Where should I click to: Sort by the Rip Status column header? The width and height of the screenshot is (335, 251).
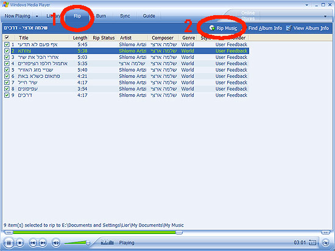[x=104, y=38]
